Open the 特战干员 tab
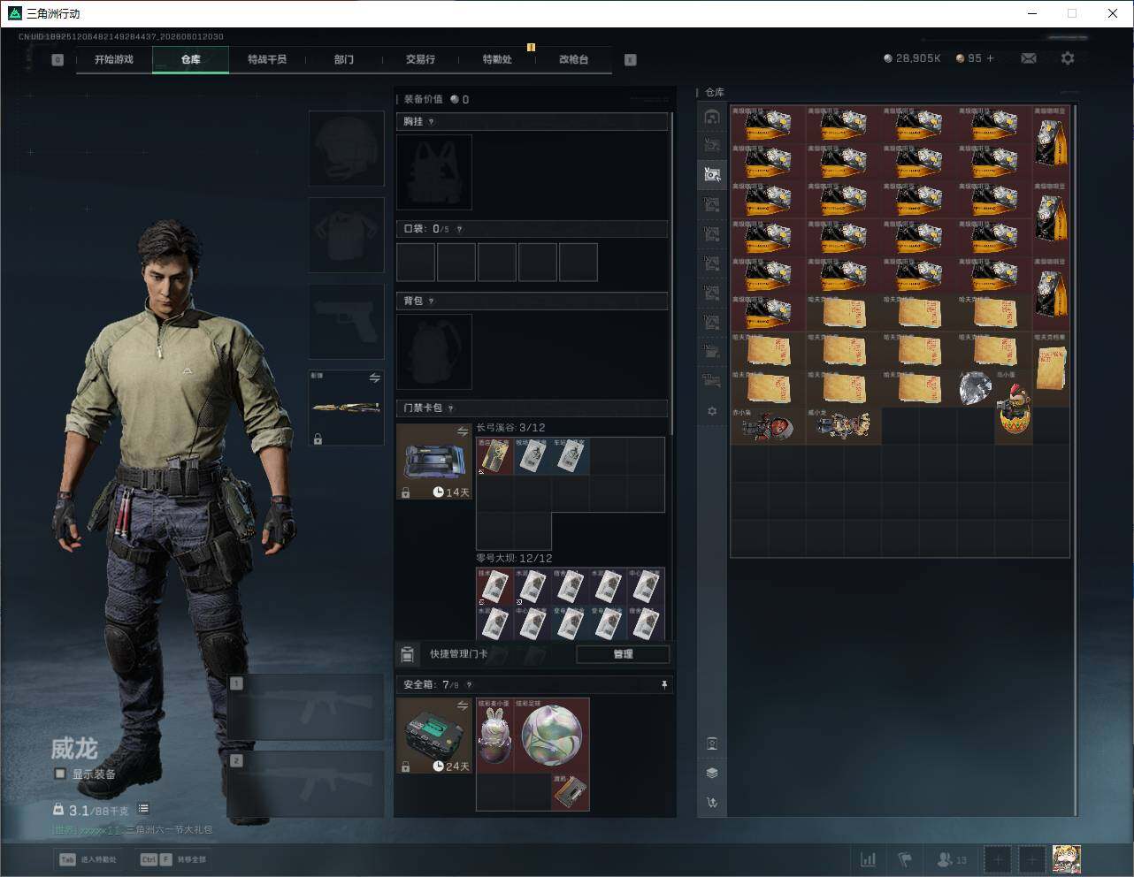 [x=267, y=59]
